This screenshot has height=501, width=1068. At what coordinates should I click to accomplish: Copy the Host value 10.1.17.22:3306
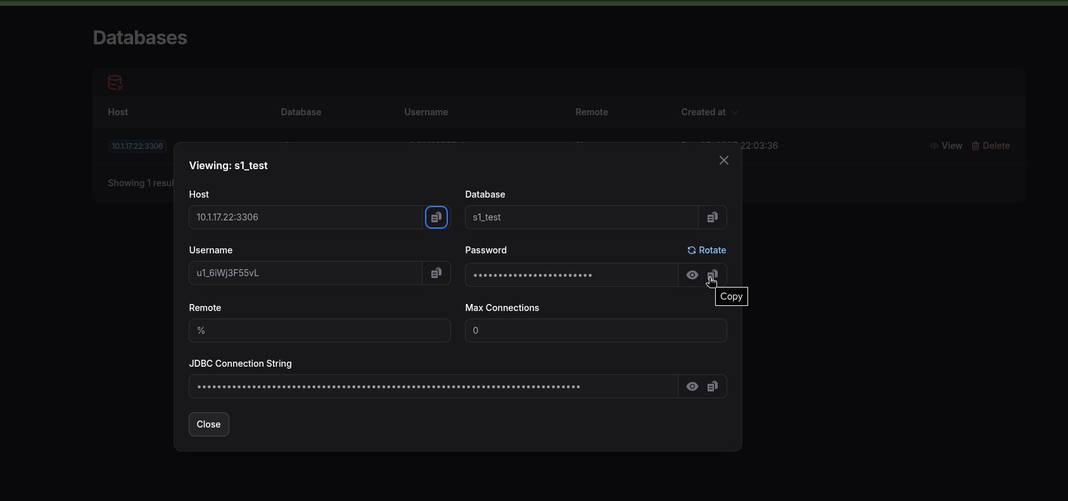pyautogui.click(x=436, y=217)
